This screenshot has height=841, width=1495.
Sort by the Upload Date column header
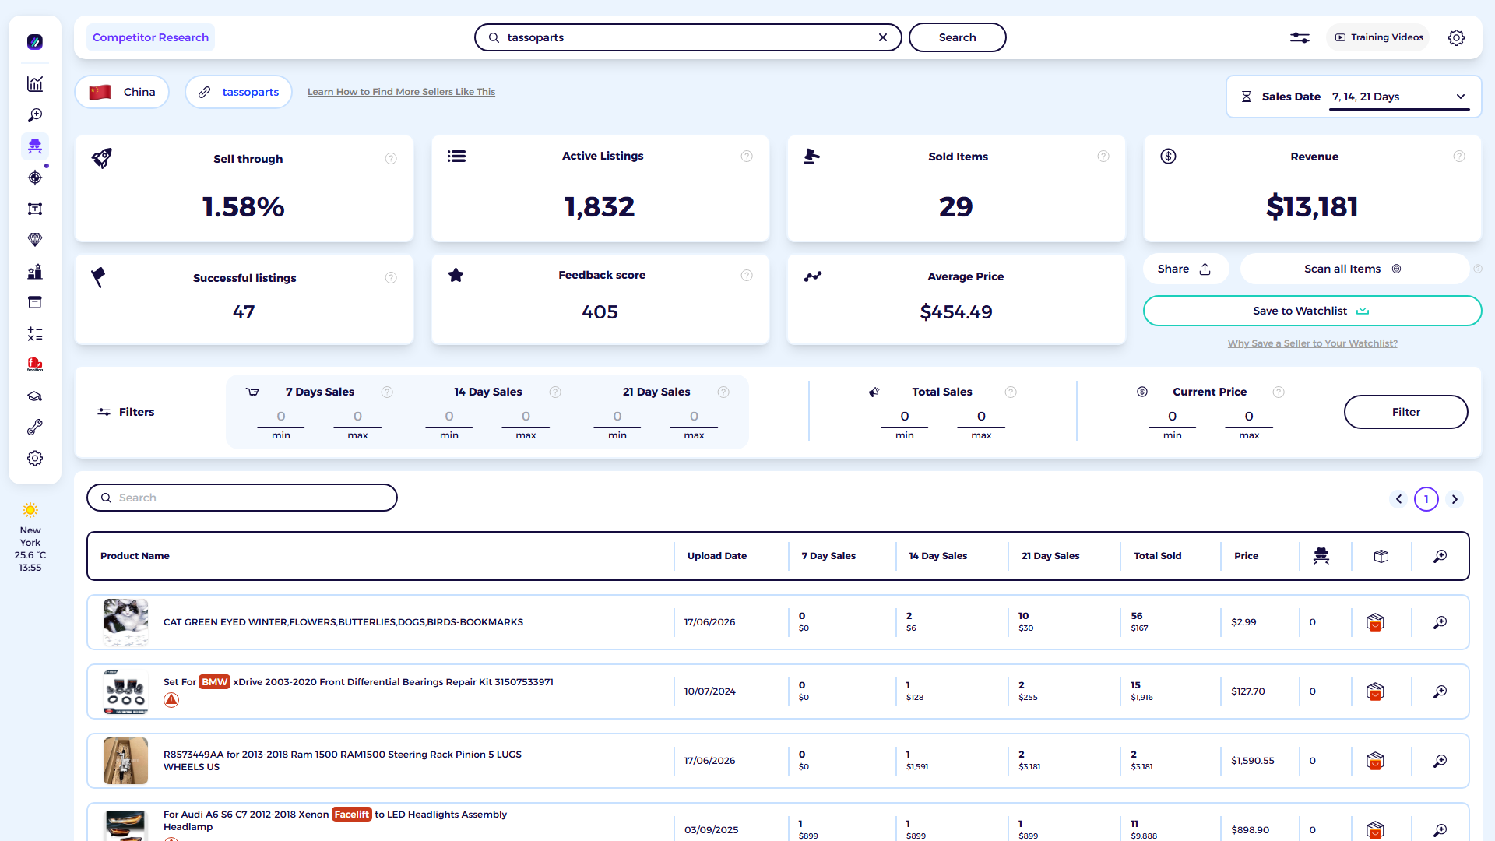[x=717, y=556]
